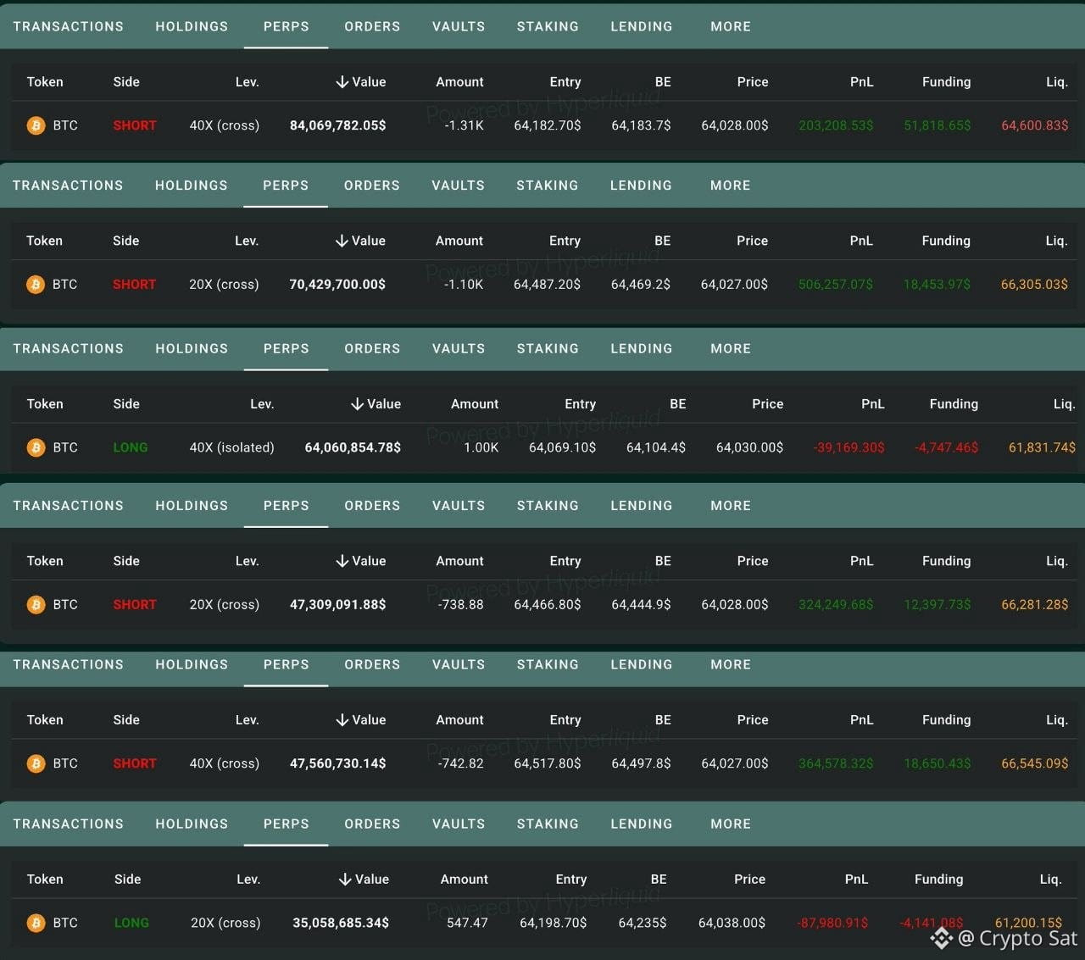Click the BTC coin icon in the 47,309,091.88$ row

(x=36, y=605)
